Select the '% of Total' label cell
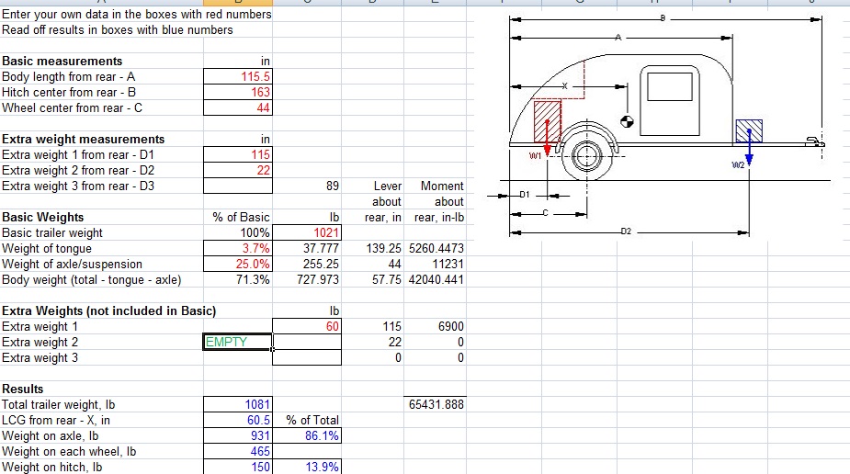Image resolution: width=850 pixels, height=474 pixels. point(307,420)
